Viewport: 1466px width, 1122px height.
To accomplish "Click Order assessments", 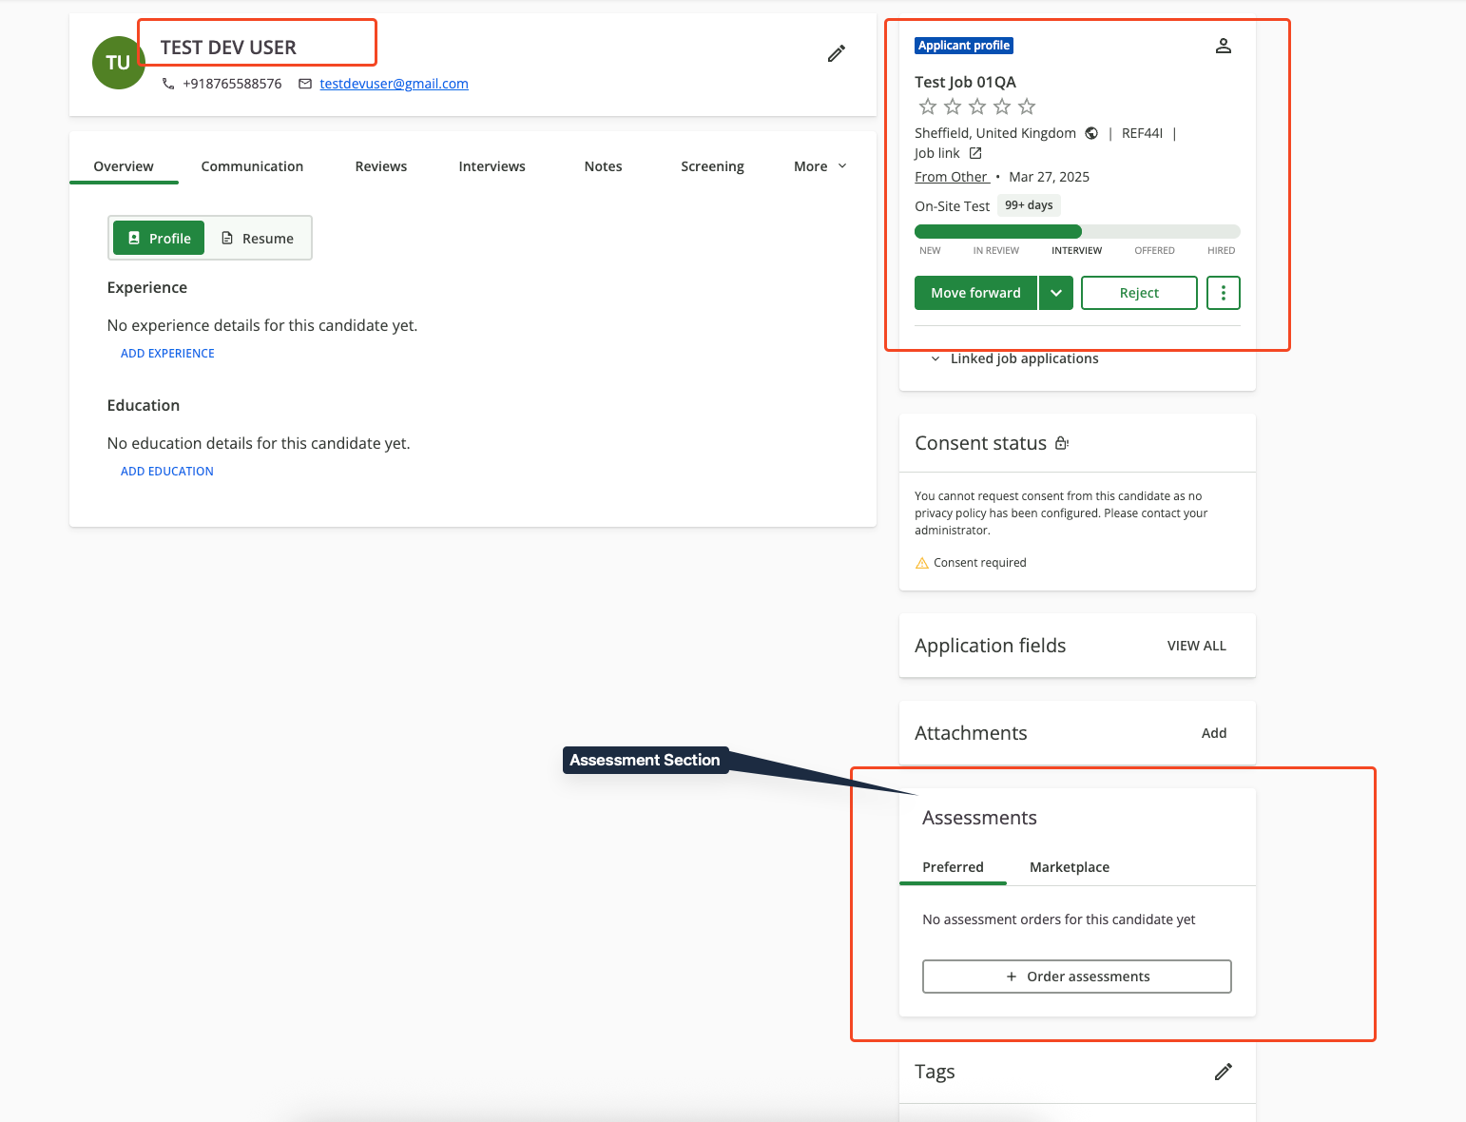I will pos(1076,976).
